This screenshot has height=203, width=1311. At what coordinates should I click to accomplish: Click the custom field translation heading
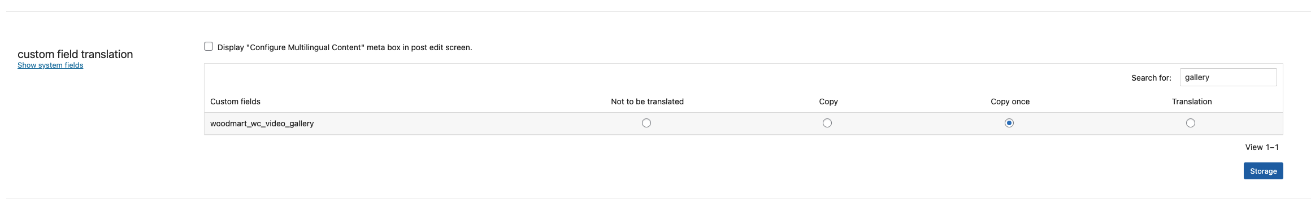pyautogui.click(x=75, y=54)
